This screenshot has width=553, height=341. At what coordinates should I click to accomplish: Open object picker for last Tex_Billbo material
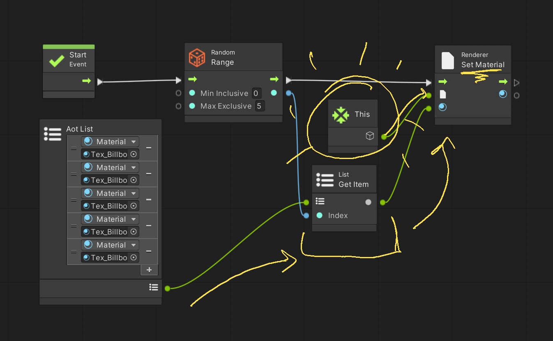[133, 257]
